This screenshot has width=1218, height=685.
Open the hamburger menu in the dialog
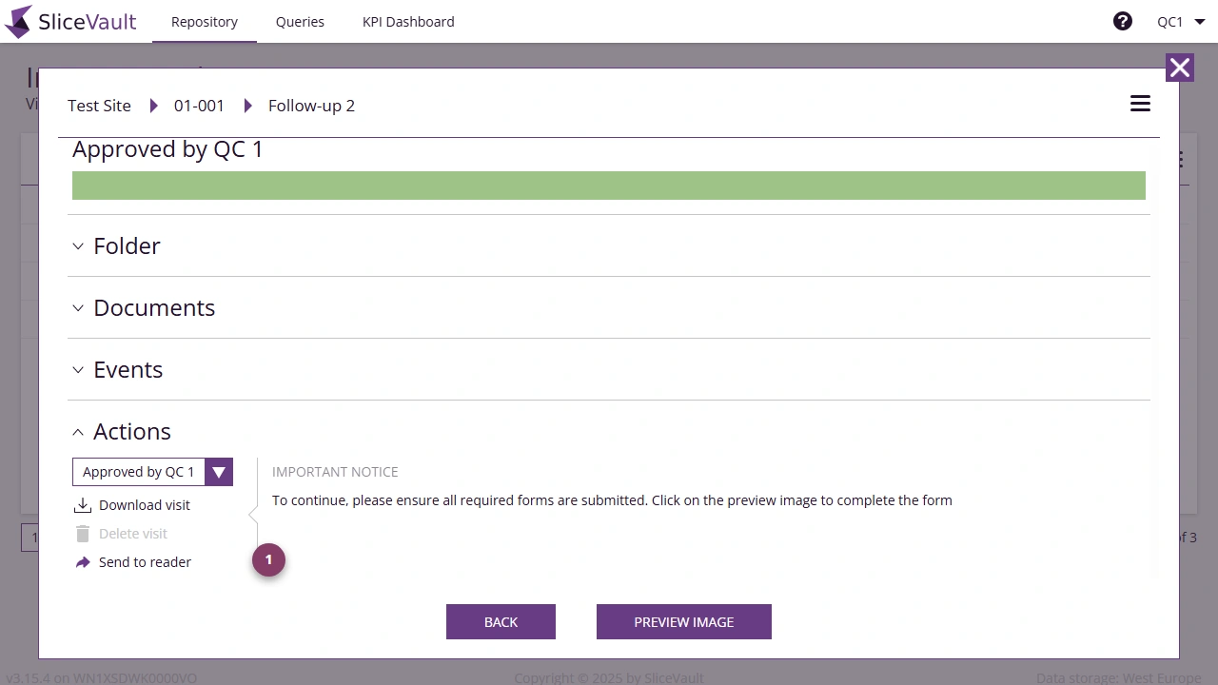point(1139,103)
